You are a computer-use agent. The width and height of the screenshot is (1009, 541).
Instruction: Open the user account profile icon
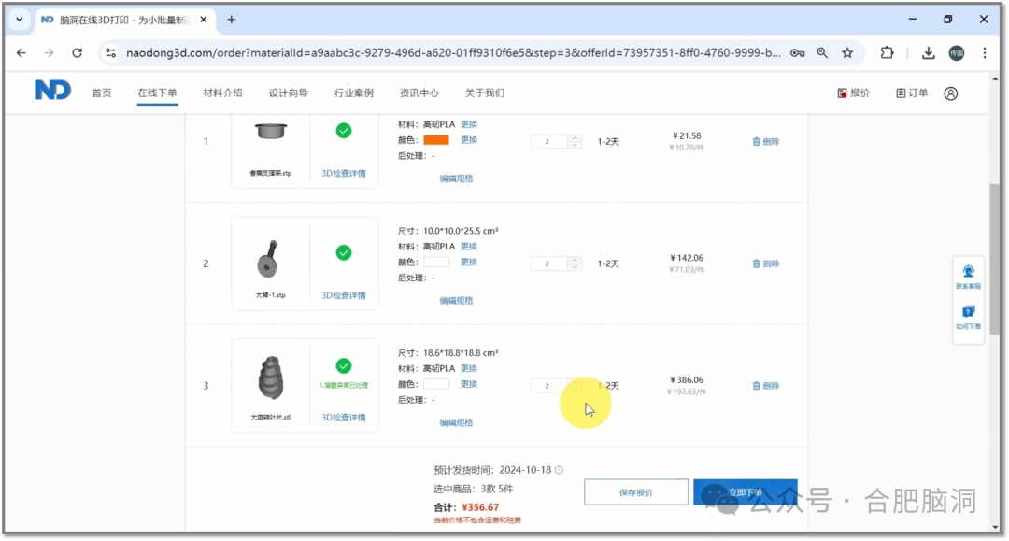coord(950,93)
